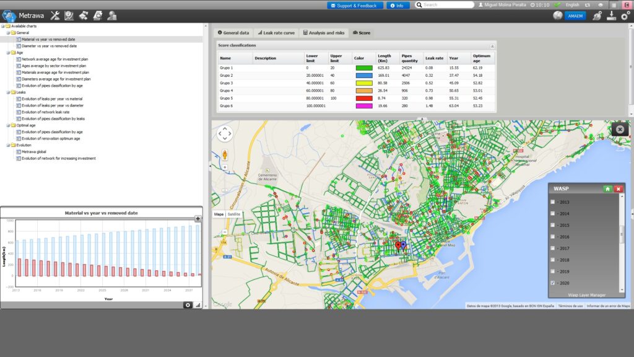Viewport: 634px width, 357px height.
Task: Collapse the Age folder in the tree
Action: [8, 53]
